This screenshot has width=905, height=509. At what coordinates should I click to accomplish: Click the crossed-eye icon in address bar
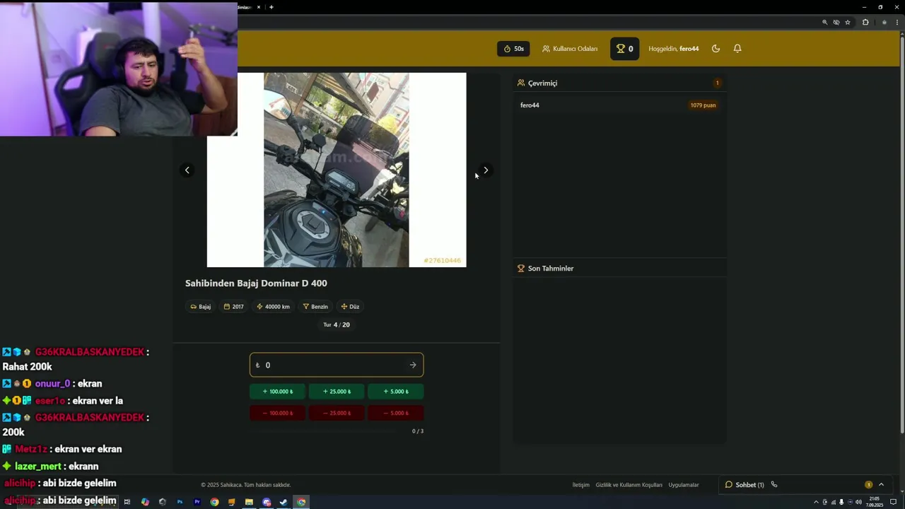836,23
